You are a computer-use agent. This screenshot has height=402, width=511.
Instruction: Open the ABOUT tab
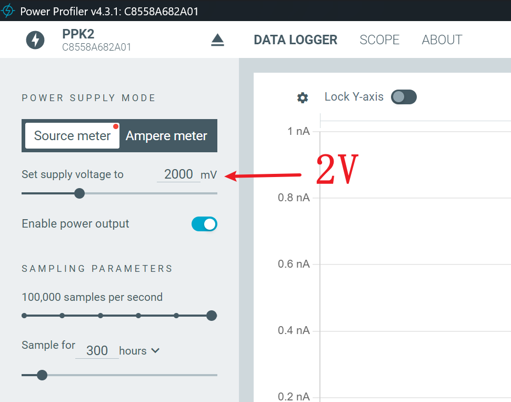click(442, 40)
